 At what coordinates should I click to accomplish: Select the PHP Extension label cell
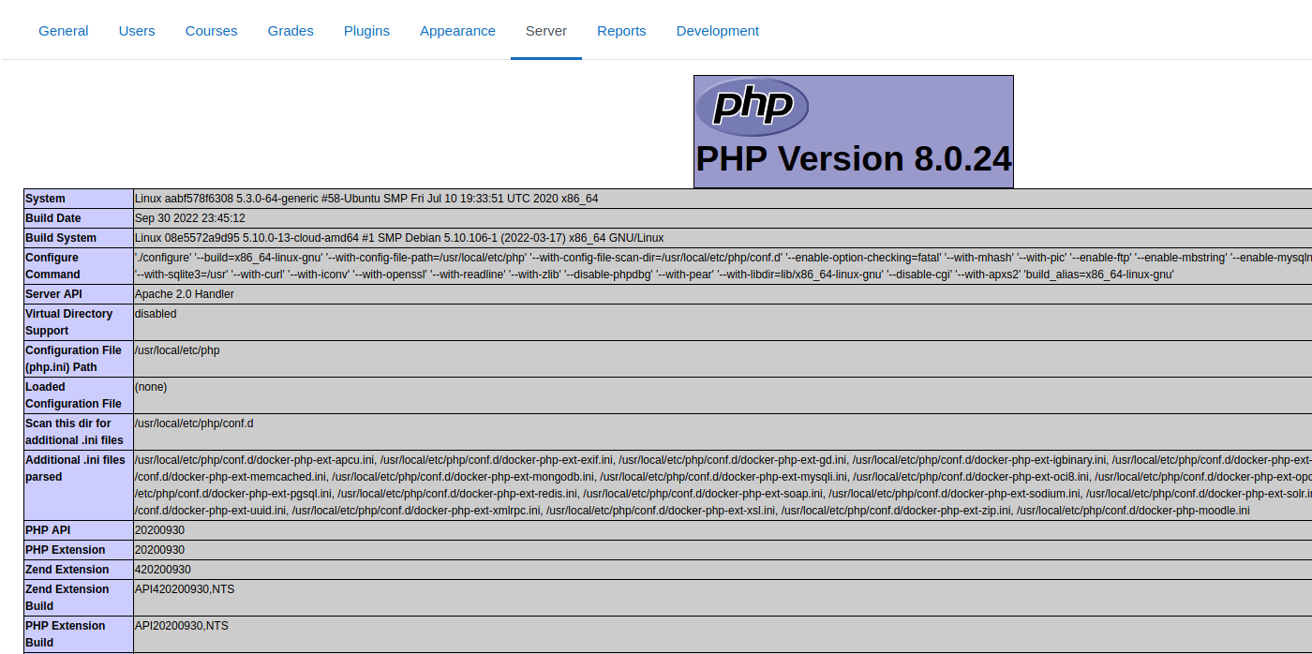point(79,550)
